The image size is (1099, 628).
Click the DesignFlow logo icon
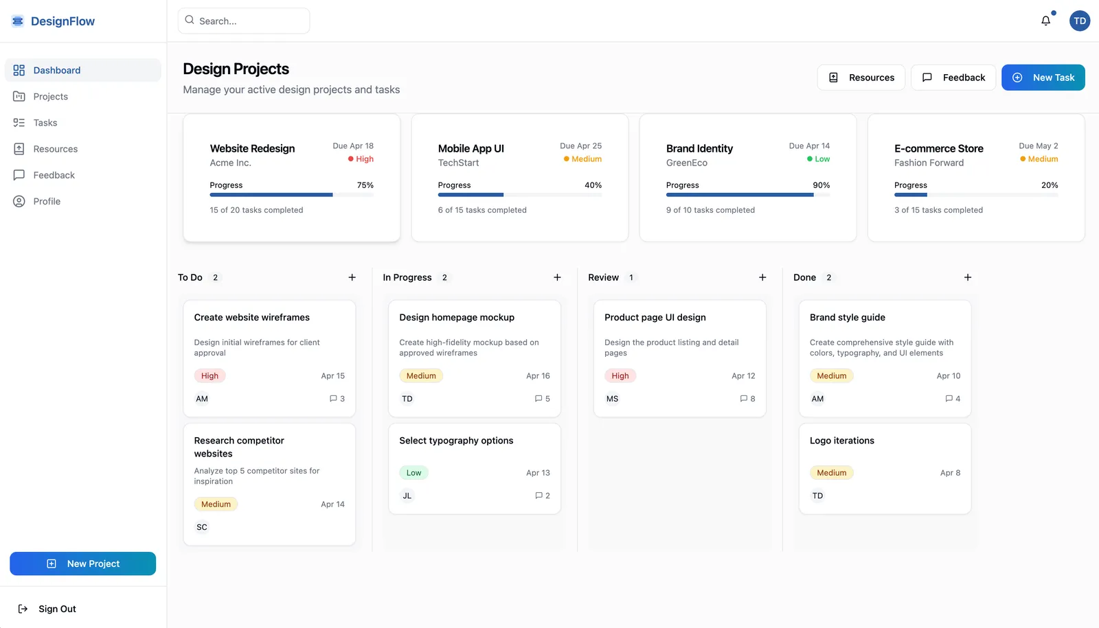coord(18,21)
